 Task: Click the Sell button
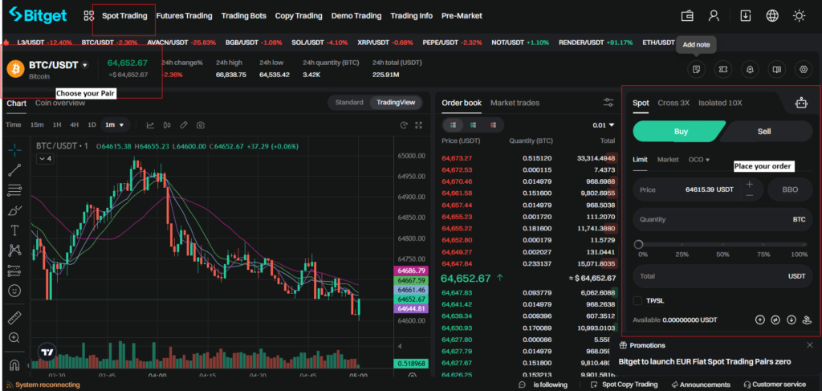[765, 132]
